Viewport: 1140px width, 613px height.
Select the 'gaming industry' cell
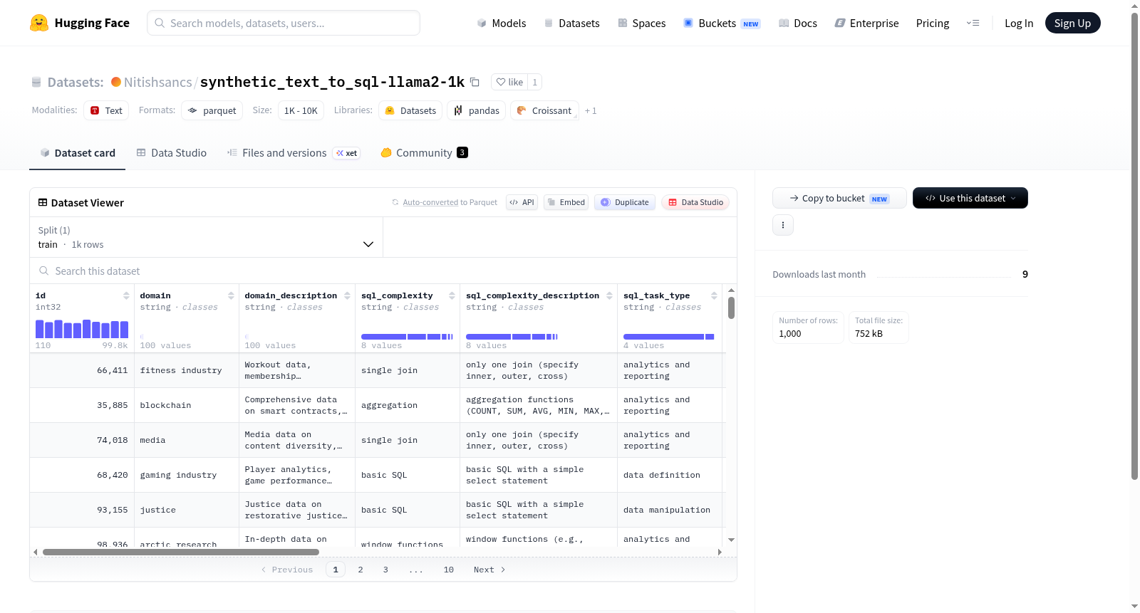[187, 475]
